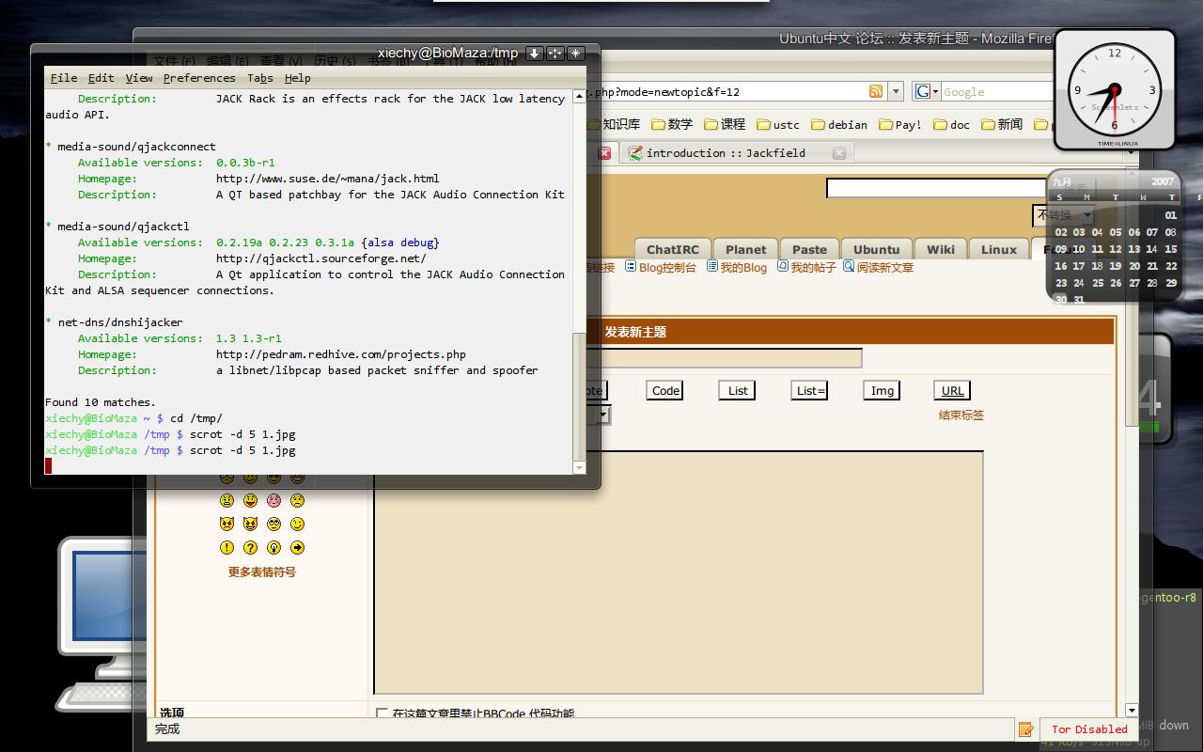Insert the arrow emoticon
The image size is (1203, 752).
coord(297,548)
